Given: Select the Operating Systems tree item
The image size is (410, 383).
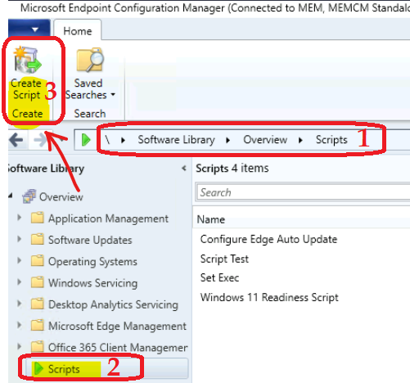Looking at the screenshot, I should pyautogui.click(x=92, y=262).
